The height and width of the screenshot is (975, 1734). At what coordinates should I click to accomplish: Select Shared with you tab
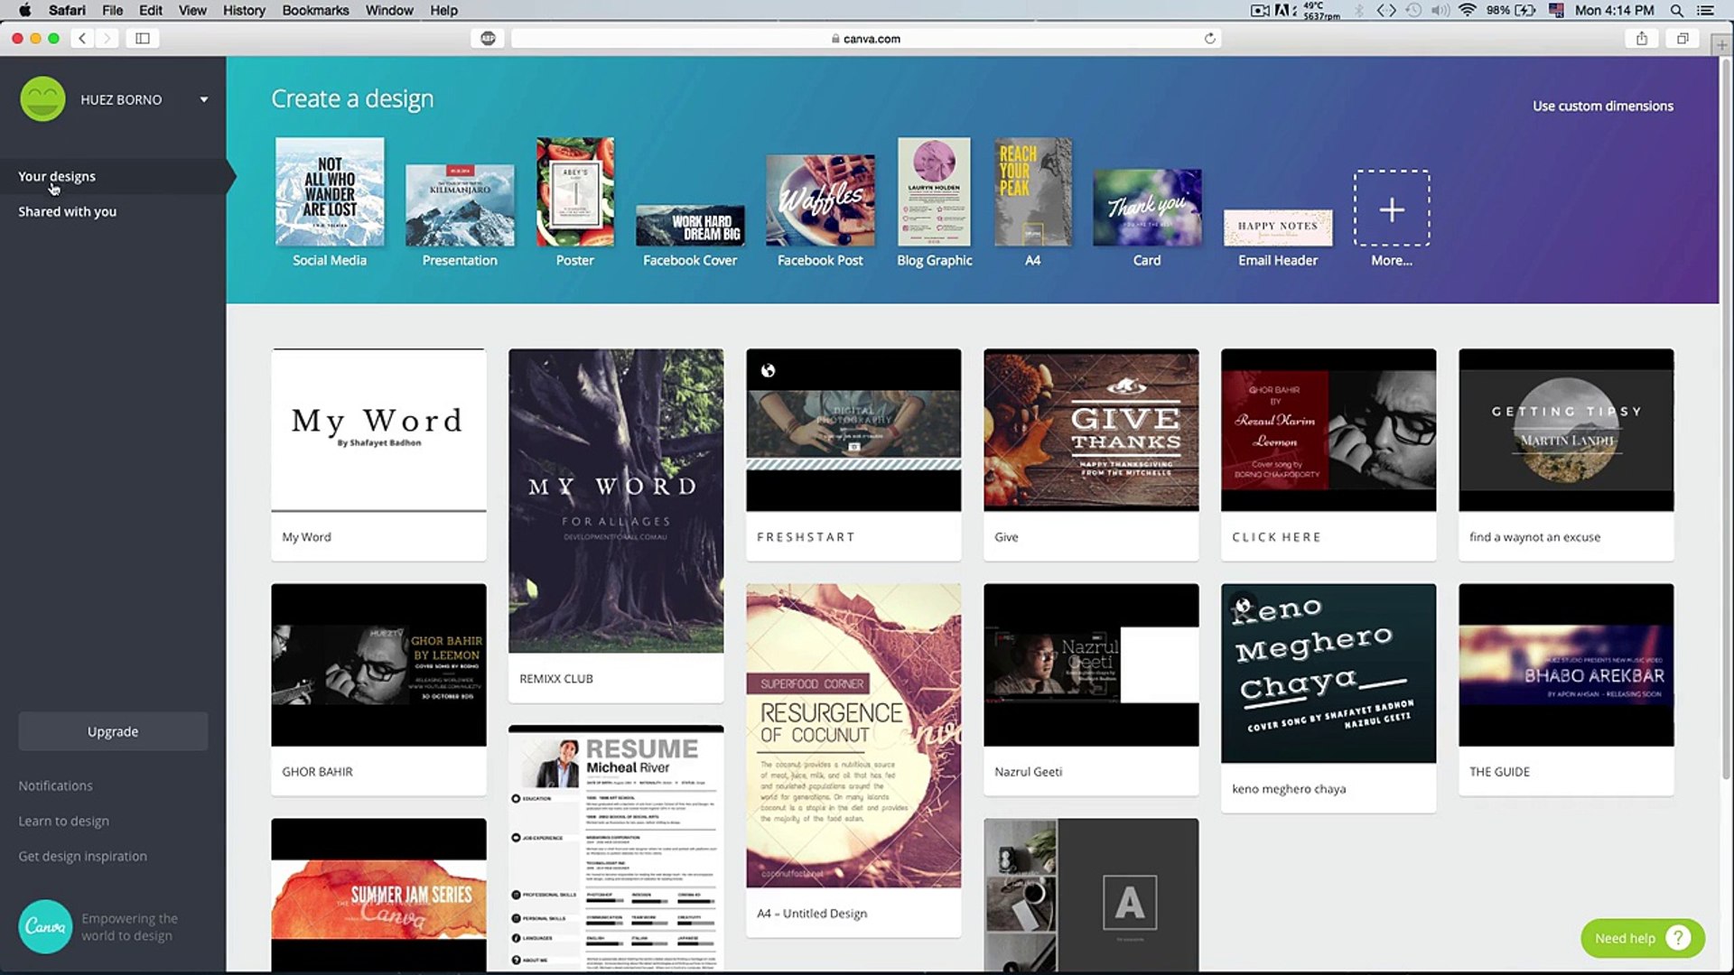[x=68, y=211]
